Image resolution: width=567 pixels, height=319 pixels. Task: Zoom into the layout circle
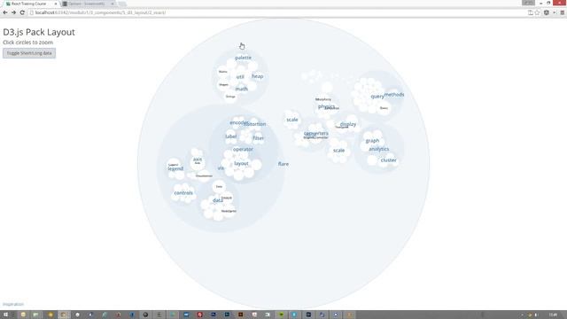(241, 163)
